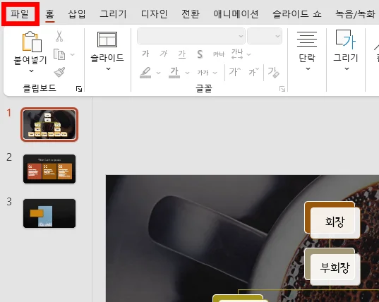379x302 pixels.
Task: Open the highlight color dropdown arrow
Action: (x=158, y=73)
